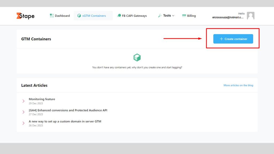Click the Latest Articles heading

(x=34, y=85)
